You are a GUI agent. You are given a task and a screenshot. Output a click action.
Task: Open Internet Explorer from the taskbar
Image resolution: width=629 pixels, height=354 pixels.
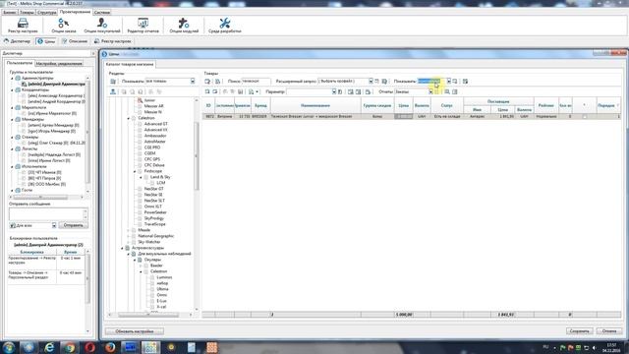click(x=49, y=347)
